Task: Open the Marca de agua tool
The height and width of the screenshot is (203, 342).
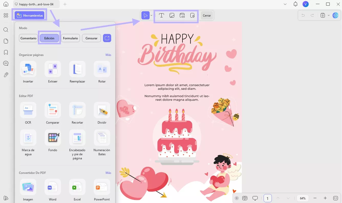Action: point(28,143)
